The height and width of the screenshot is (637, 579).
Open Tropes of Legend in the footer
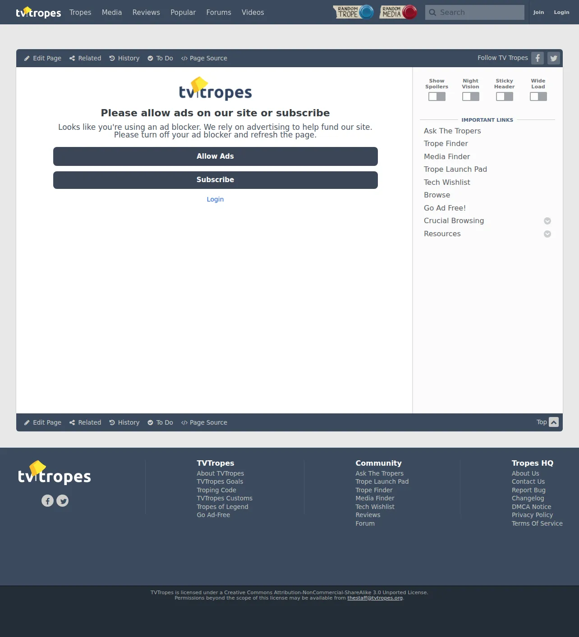click(x=222, y=507)
